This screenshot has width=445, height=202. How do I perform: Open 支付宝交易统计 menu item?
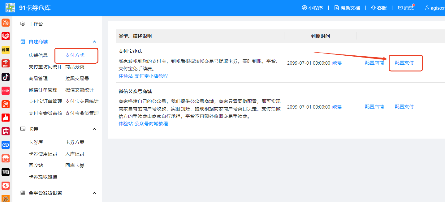(82, 101)
